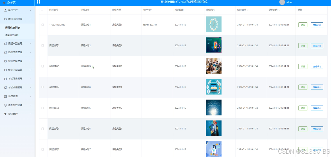Image resolution: width=331 pixels, height=157 pixels.
Task: Click the home icon beside 后台首页
Action: pyautogui.click(x=4, y=3)
